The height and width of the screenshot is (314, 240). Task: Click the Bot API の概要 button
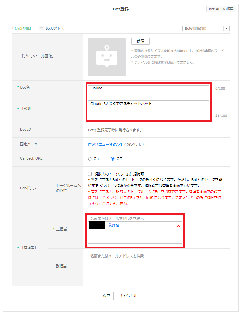tap(221, 9)
